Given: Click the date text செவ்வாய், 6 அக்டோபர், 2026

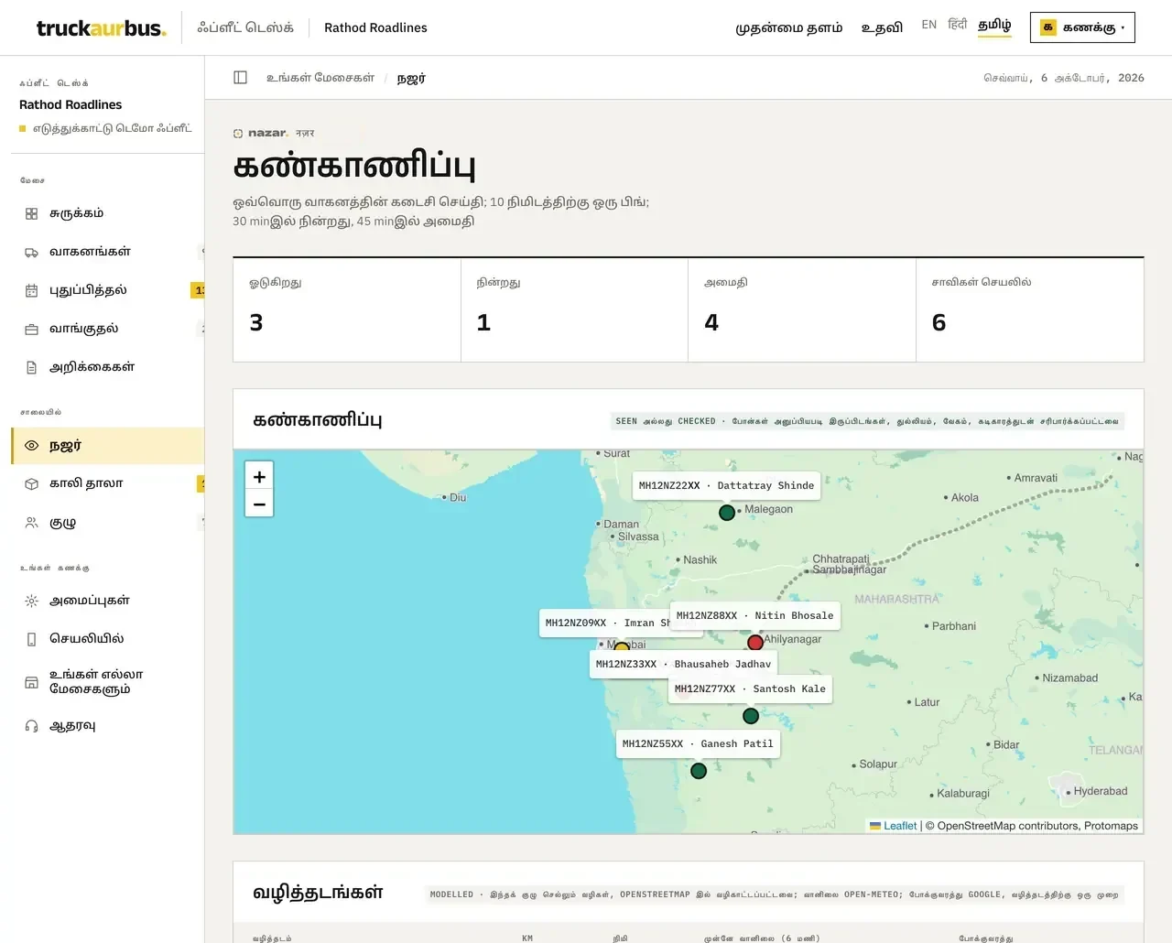Looking at the screenshot, I should coord(1064,78).
